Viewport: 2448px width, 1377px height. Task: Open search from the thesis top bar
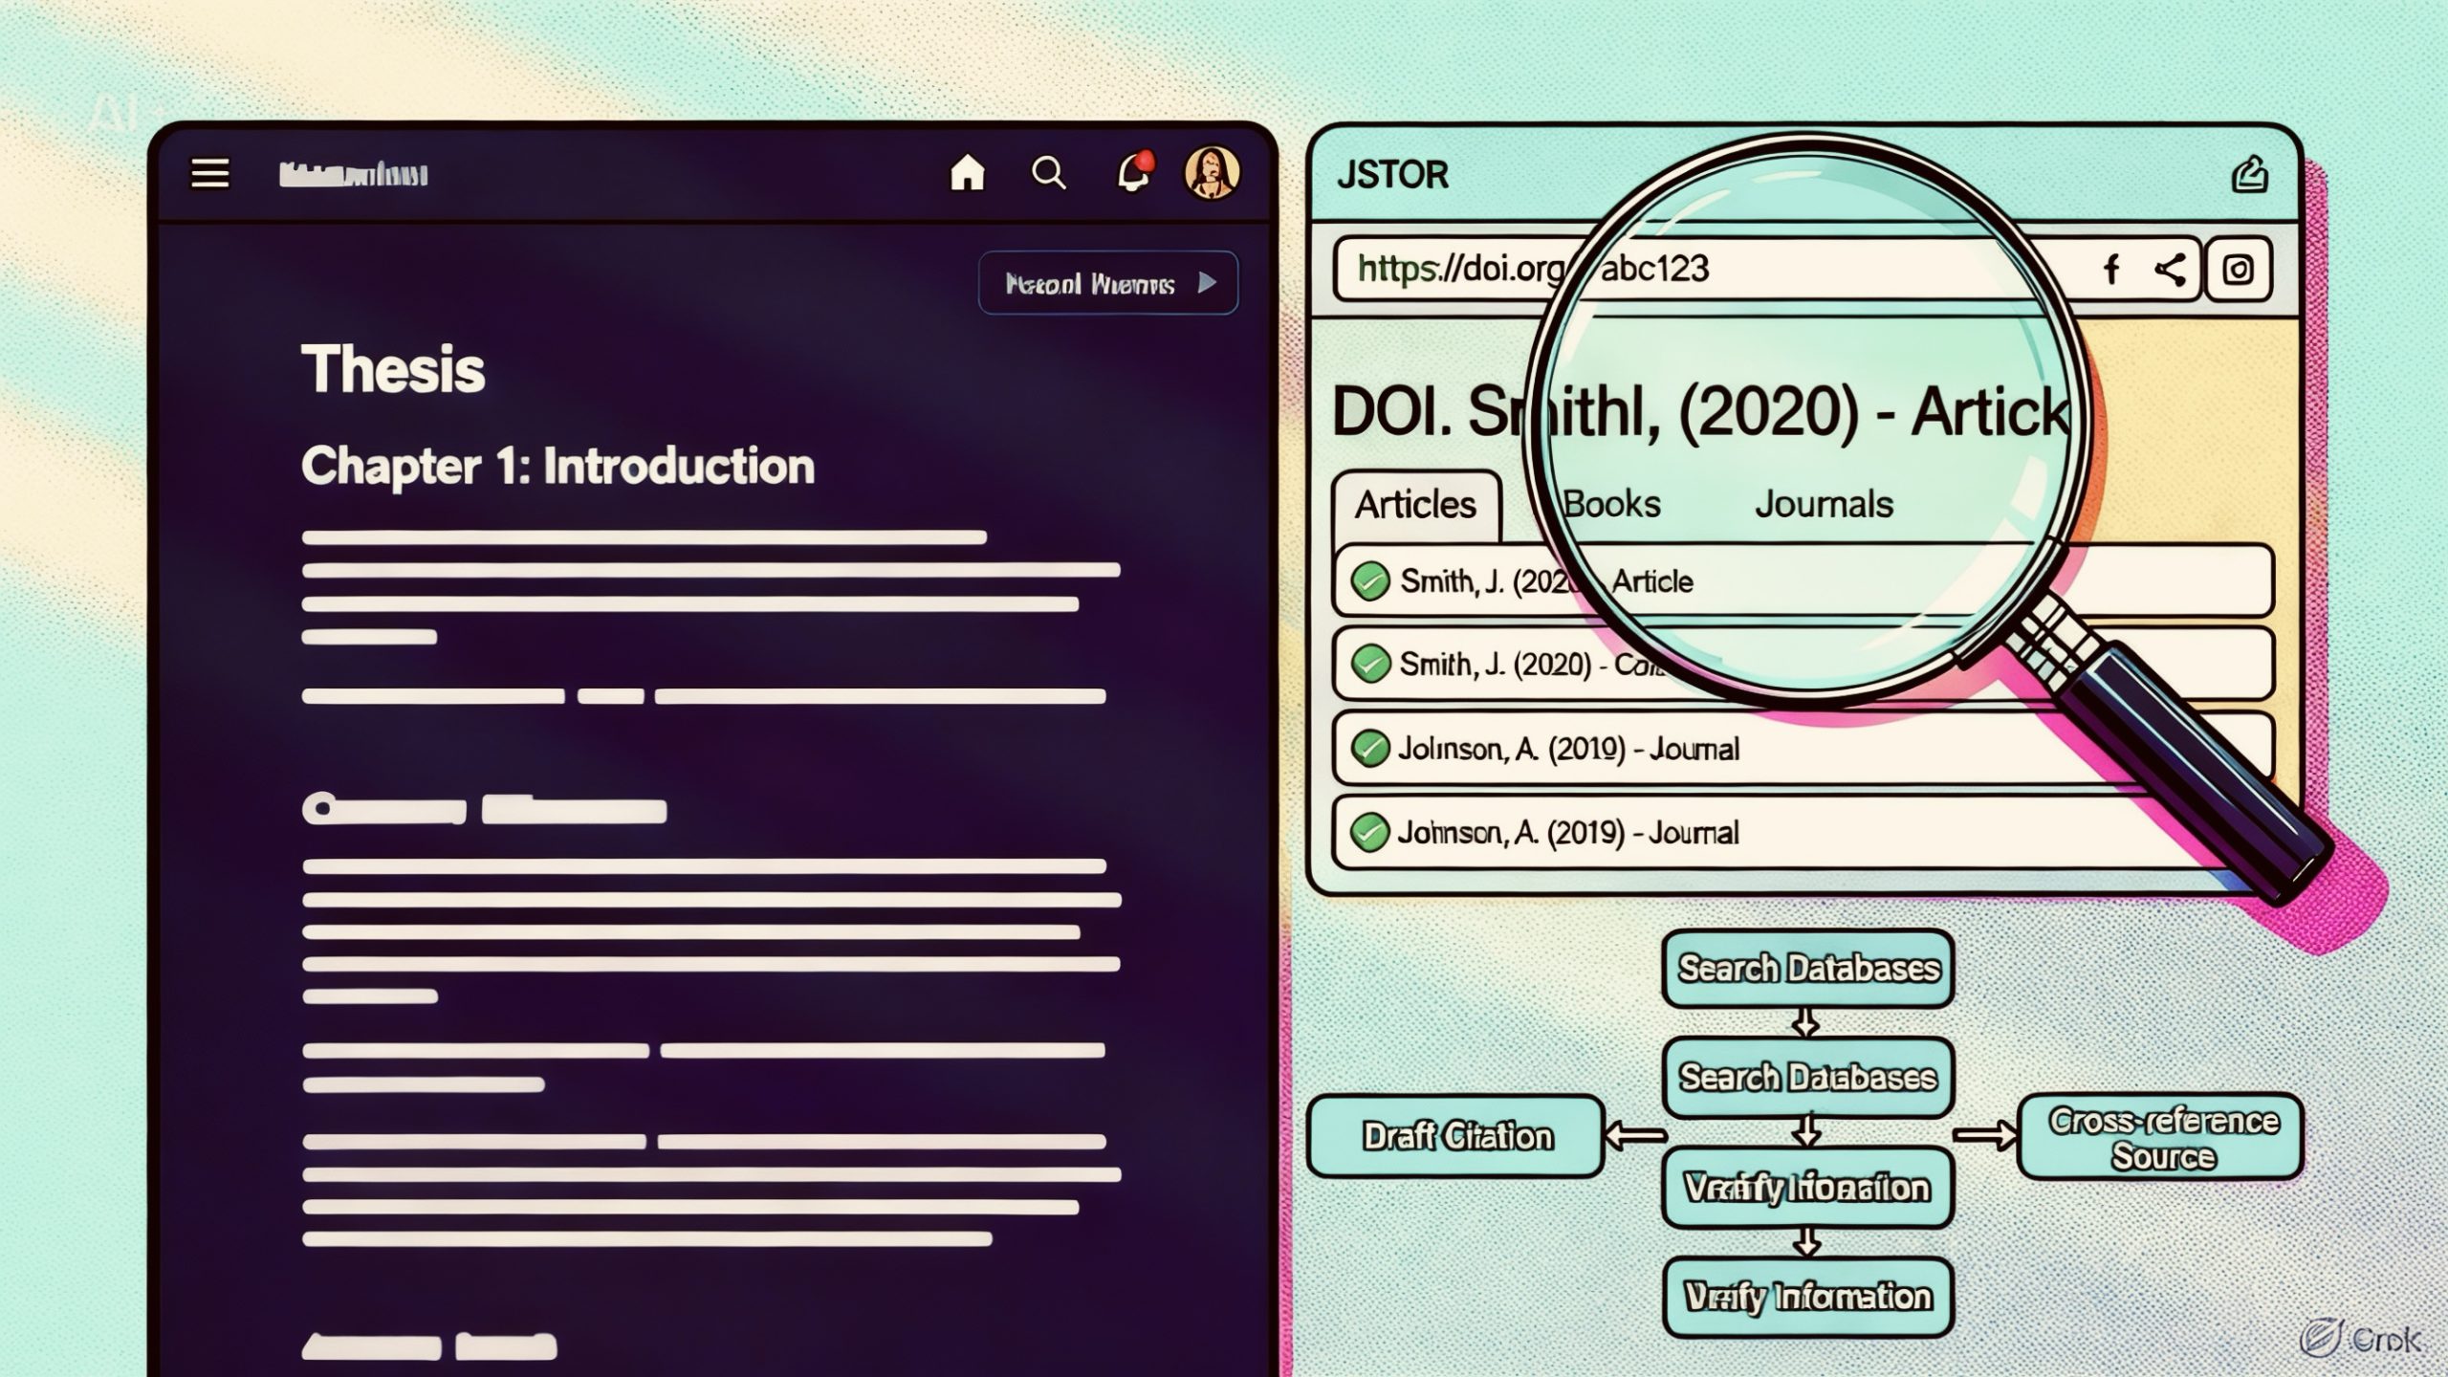[1050, 173]
